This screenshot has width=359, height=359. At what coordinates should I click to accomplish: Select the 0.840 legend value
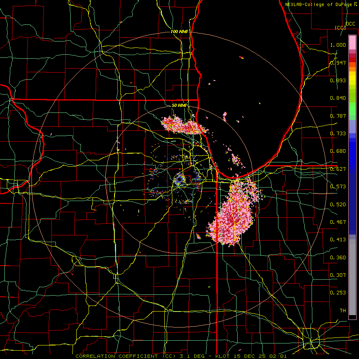[338, 98]
